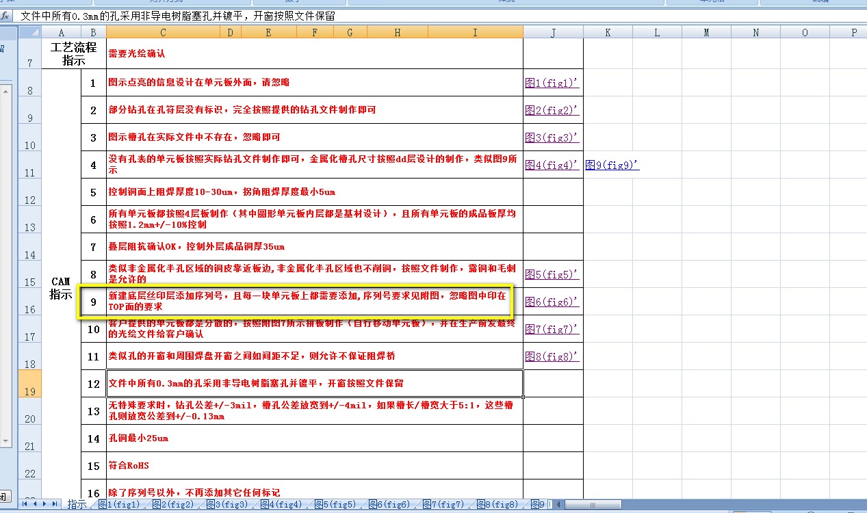
Task: Click the cell 工艺流程指示
Action: (x=74, y=53)
